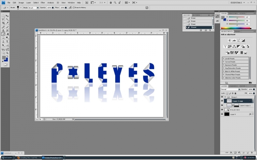Switch to the Masks tab
Viewport: 257px width, 160px height.
pos(237,31)
